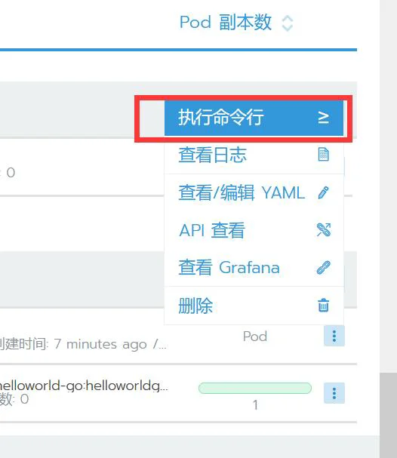Image resolution: width=397 pixels, height=458 pixels.
Task: Click the trash can icon beside 删除
Action: (x=323, y=306)
